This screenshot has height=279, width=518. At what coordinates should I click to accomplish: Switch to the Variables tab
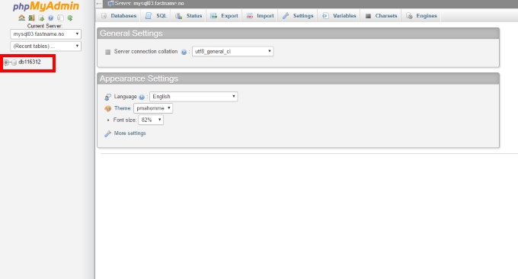pos(339,16)
